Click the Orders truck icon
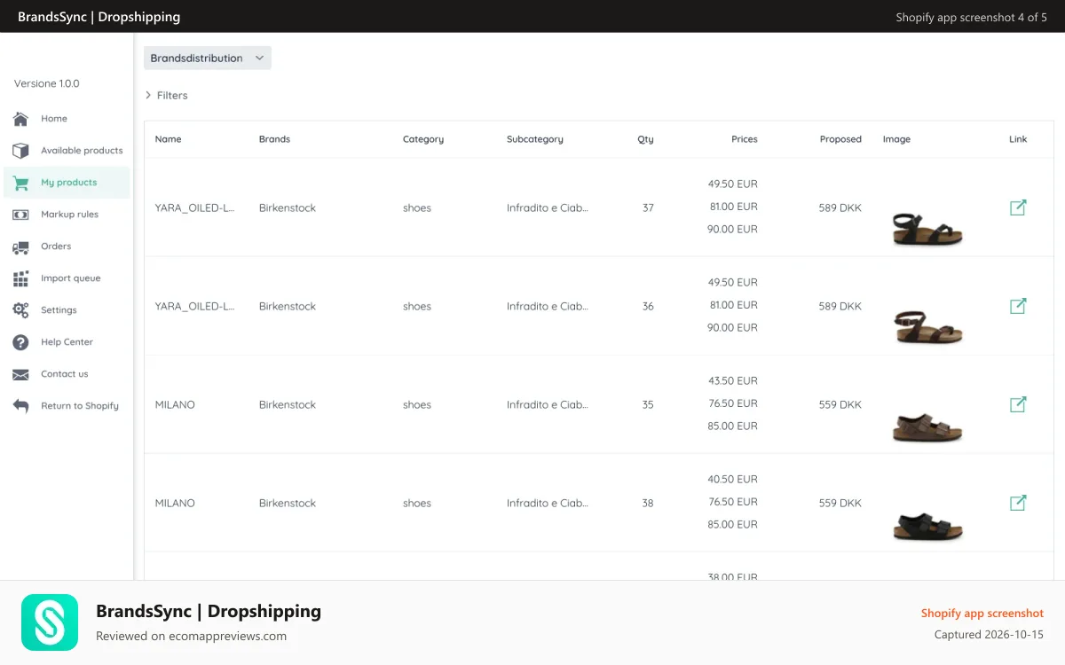1065x665 pixels. tap(20, 246)
